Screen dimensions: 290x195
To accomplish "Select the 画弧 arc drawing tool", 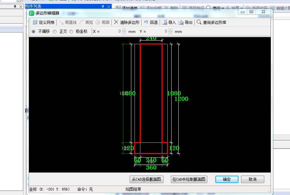I will pyautogui.click(x=86, y=23).
